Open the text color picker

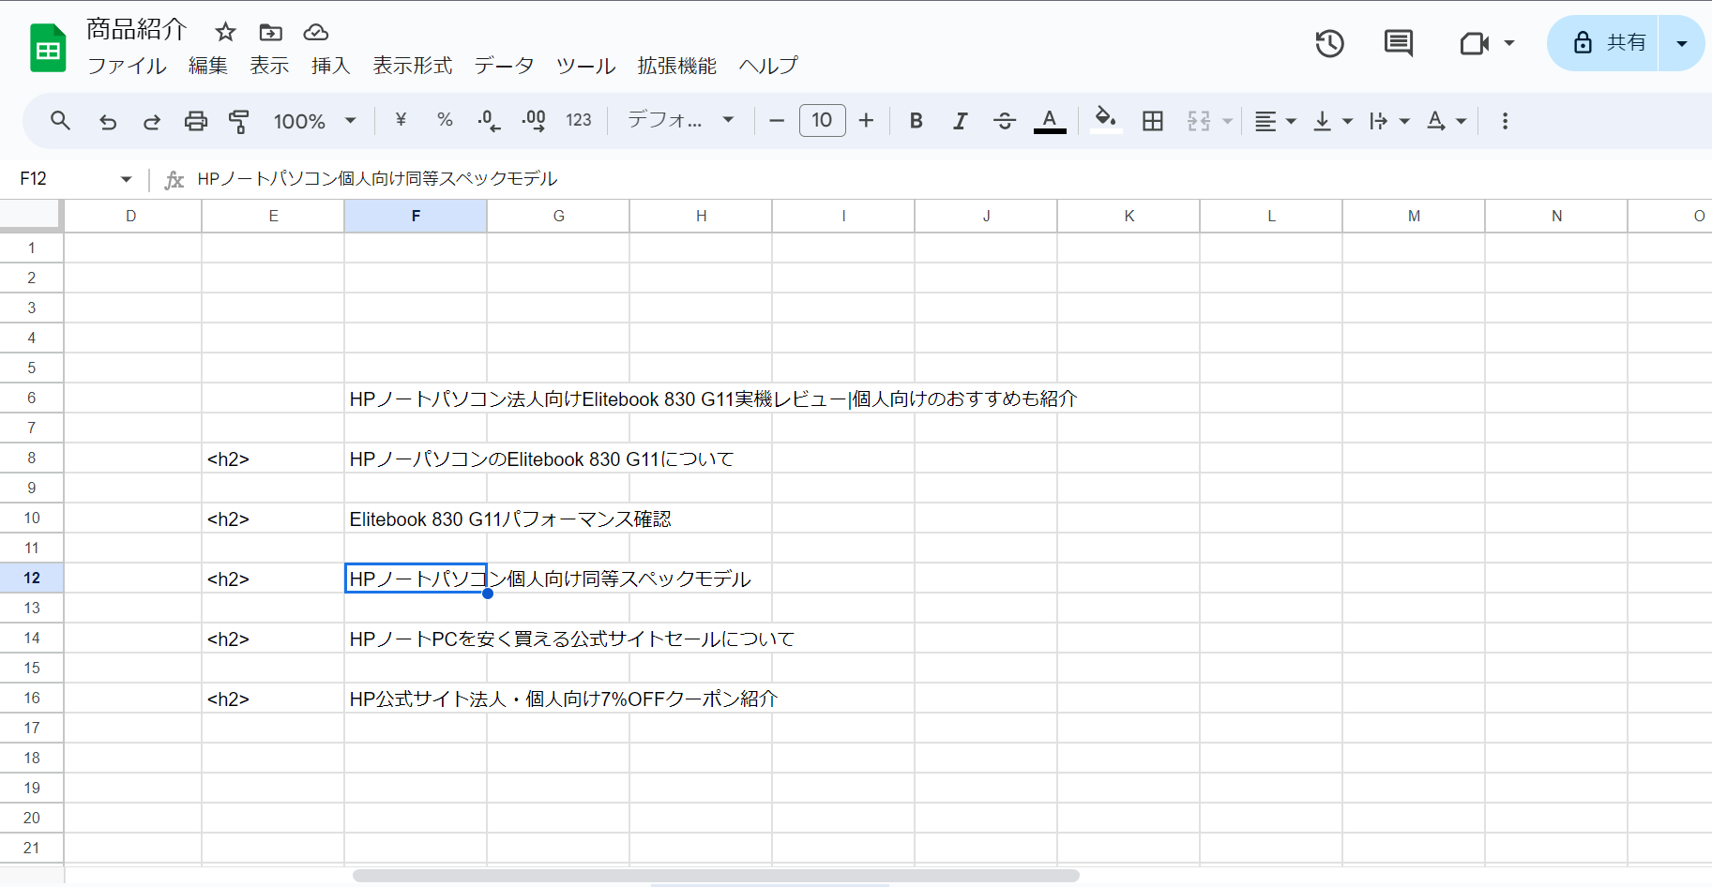click(1050, 121)
